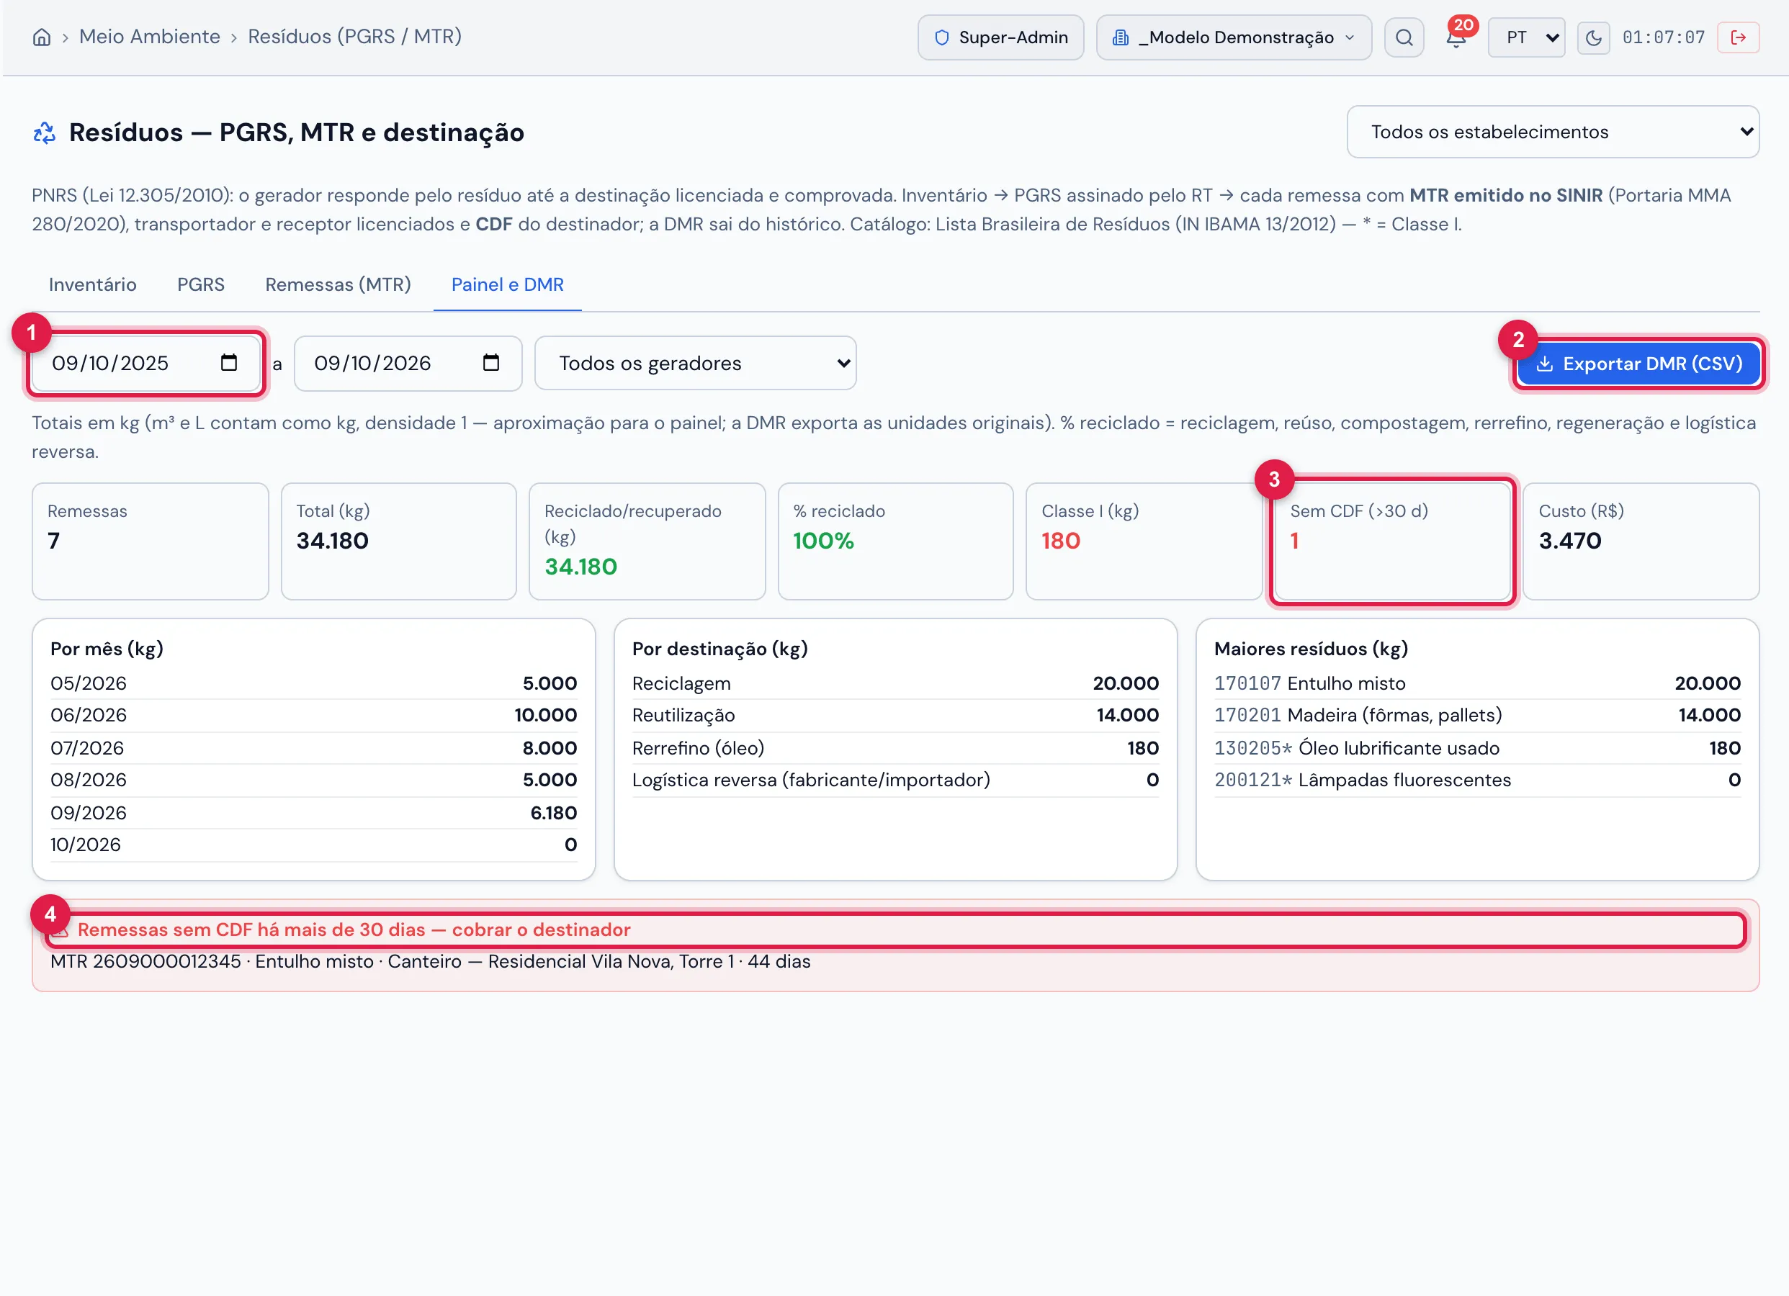The height and width of the screenshot is (1296, 1789).
Task: Expand the _Modelo Demonstração company selector
Action: point(1234,37)
